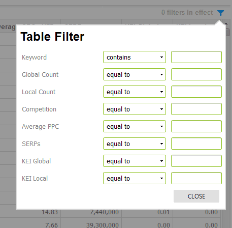Click the Local Count label
Viewport: 232px width, 228px height.
click(x=39, y=92)
